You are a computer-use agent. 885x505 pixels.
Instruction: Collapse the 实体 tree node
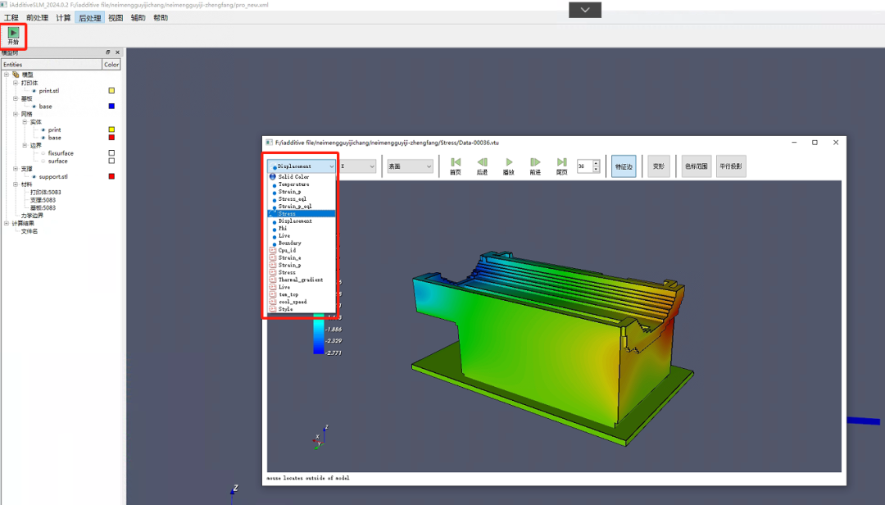click(x=25, y=122)
